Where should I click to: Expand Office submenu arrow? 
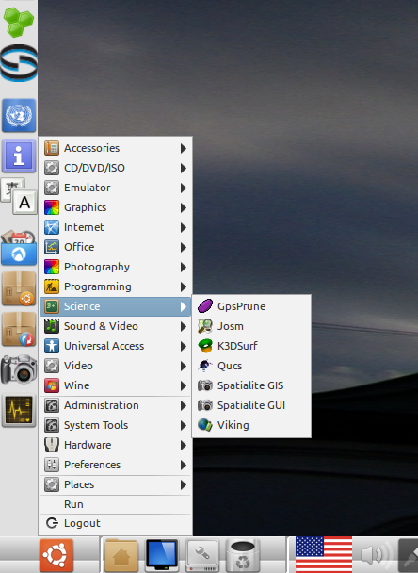184,247
